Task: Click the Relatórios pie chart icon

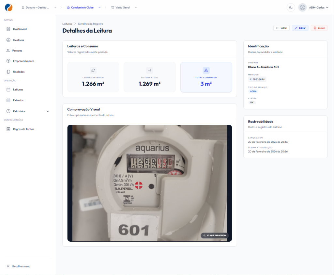Action: (8, 111)
